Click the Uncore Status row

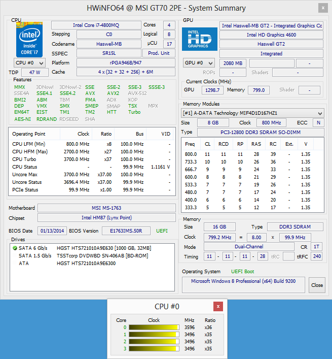point(92,182)
